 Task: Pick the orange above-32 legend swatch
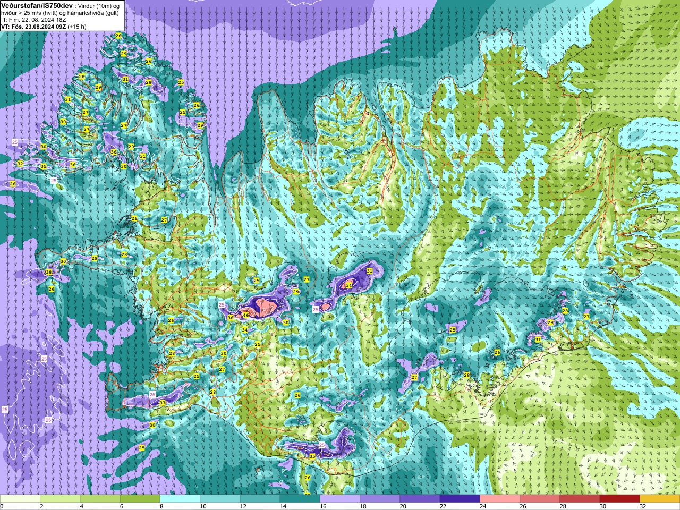[660, 499]
